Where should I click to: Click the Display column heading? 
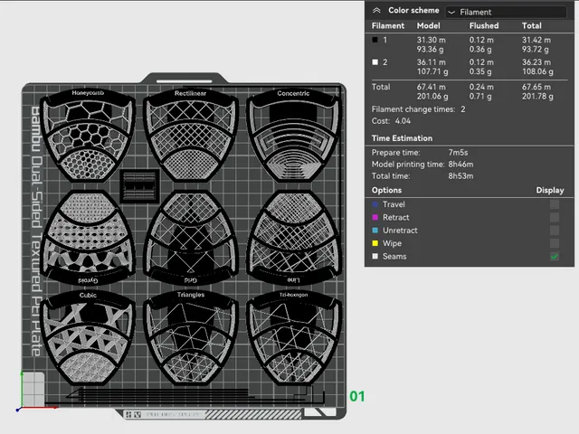pyautogui.click(x=550, y=191)
